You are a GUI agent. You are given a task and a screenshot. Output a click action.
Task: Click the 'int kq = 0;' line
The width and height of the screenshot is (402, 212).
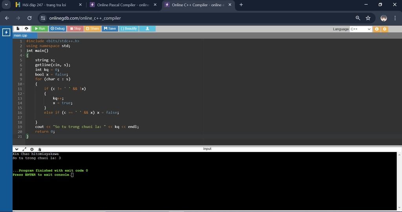click(47, 70)
